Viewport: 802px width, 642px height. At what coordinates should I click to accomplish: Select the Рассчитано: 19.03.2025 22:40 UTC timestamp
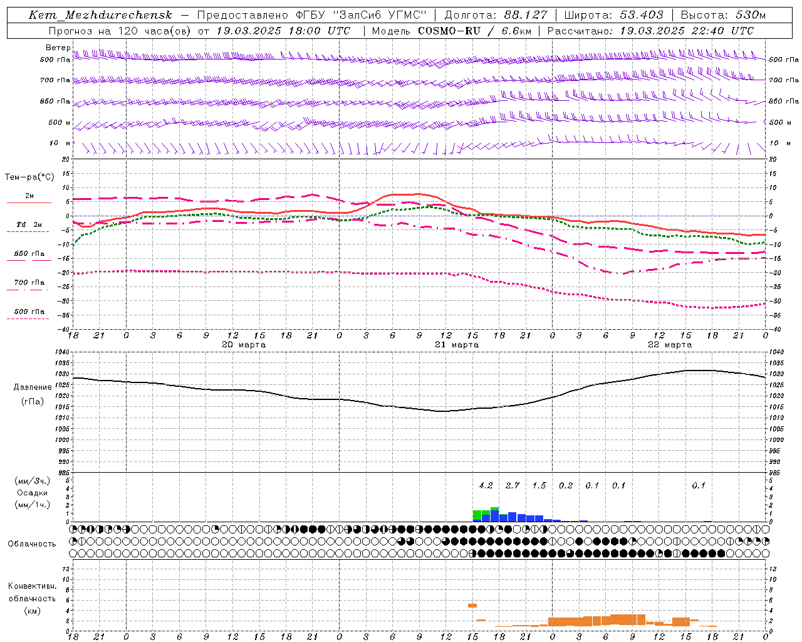[650, 31]
